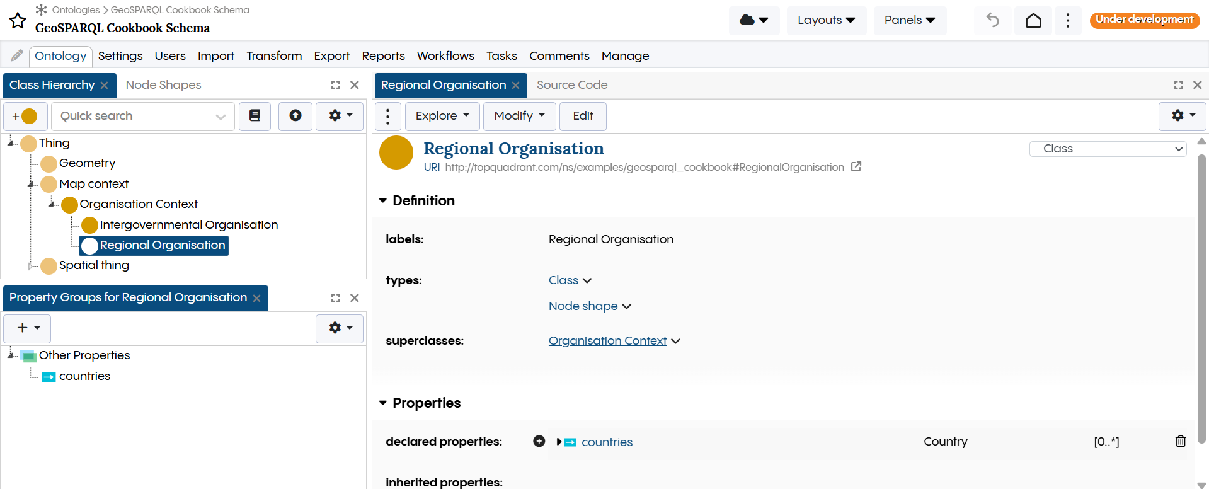Click the undo arrow icon
The width and height of the screenshot is (1209, 489).
(x=993, y=20)
